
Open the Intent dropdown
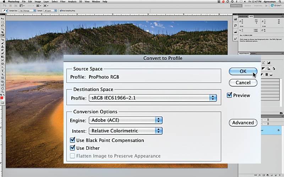[126, 131]
